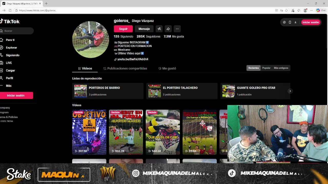Click the Company footer link

(x=5, y=108)
